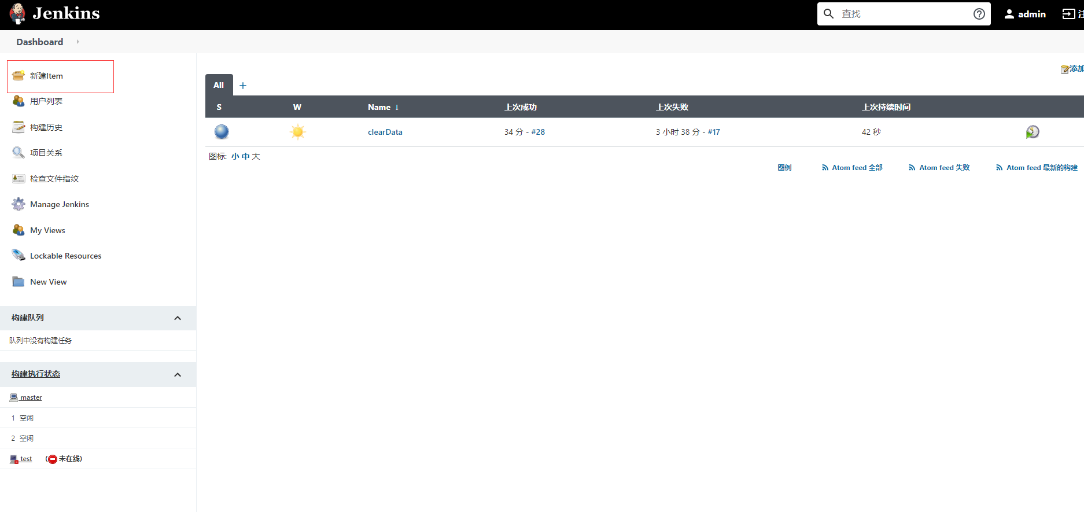The width and height of the screenshot is (1084, 512).
Task: Open the admin user link
Action: point(1032,14)
